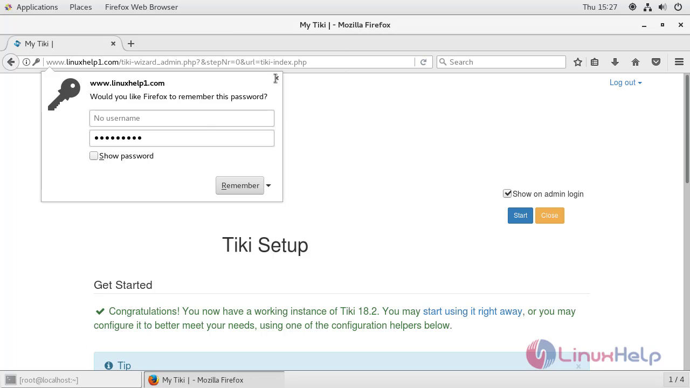The width and height of the screenshot is (690, 388).
Task: Open workspace switcher 1 / 4
Action: pos(676,380)
